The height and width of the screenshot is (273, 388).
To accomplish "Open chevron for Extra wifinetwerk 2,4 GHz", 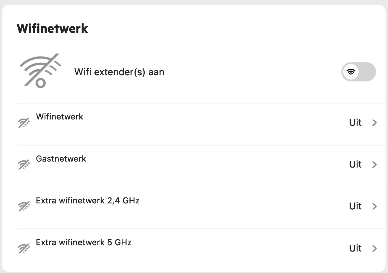I will coord(374,206).
